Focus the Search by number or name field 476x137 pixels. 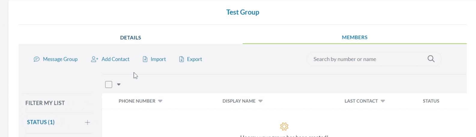[x=368, y=59]
